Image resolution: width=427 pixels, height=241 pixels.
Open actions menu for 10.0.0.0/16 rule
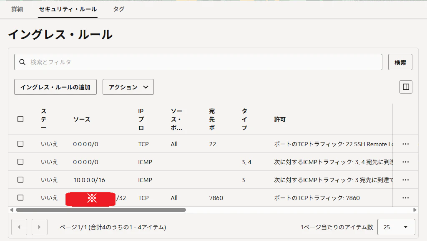(405, 180)
